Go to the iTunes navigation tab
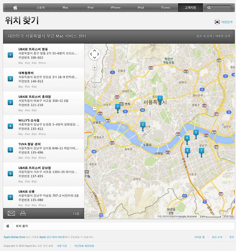 coord(166,8)
